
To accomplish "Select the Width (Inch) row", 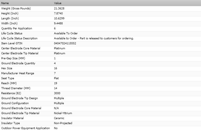I will click(100, 23).
